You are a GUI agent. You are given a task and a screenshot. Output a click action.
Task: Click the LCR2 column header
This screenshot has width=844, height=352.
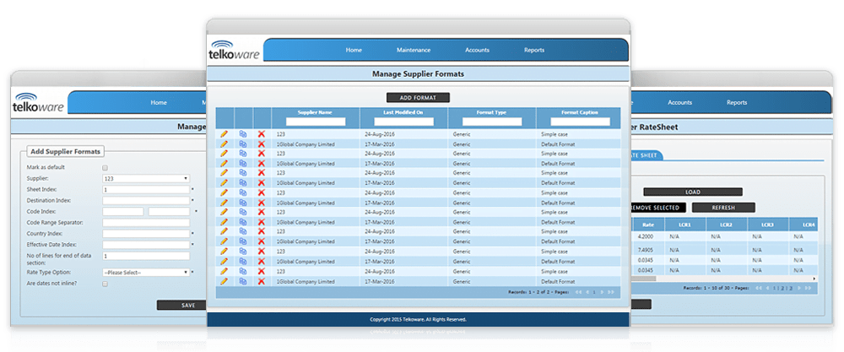point(726,224)
